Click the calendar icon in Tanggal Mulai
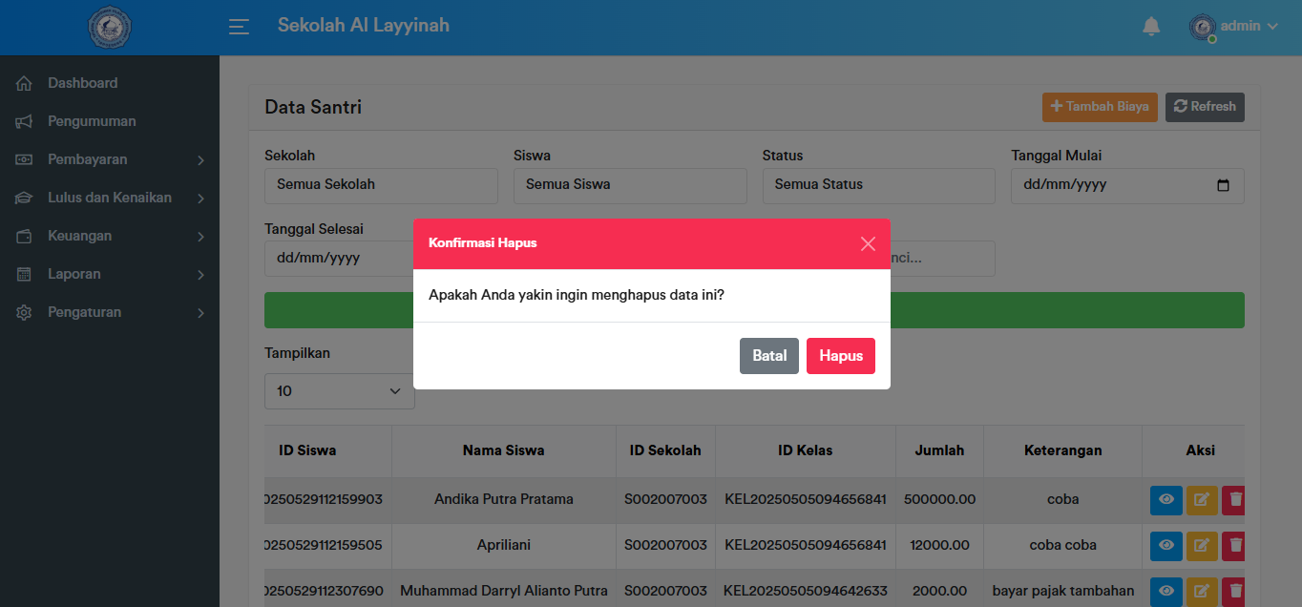Screen dimensions: 1302x607 [1223, 185]
